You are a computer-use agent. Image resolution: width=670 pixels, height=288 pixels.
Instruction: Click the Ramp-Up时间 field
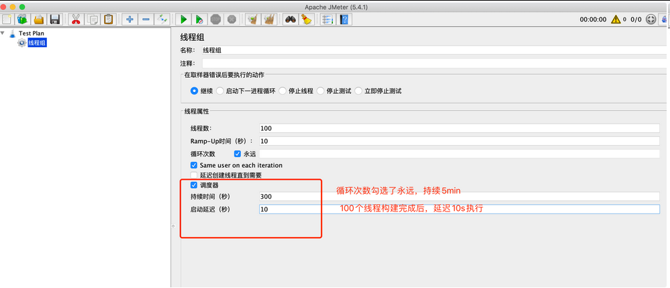(x=459, y=141)
